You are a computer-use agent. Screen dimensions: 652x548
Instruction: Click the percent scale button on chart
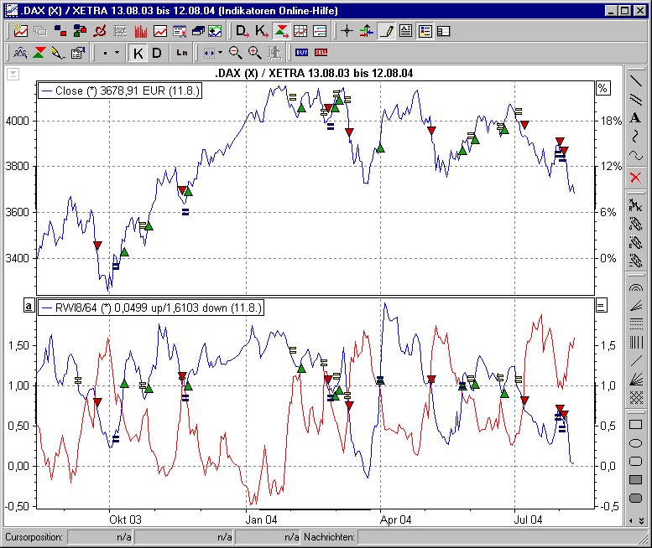(x=601, y=88)
